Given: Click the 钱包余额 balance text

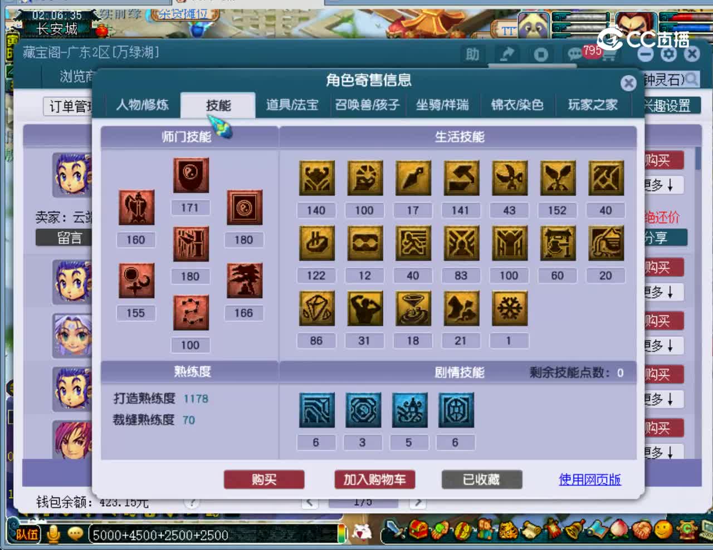Looking at the screenshot, I should 92,502.
